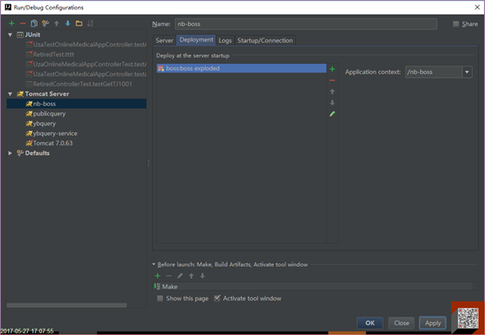The image size is (485, 335).
Task: Add new configuration with green plus
Action: pyautogui.click(x=11, y=24)
